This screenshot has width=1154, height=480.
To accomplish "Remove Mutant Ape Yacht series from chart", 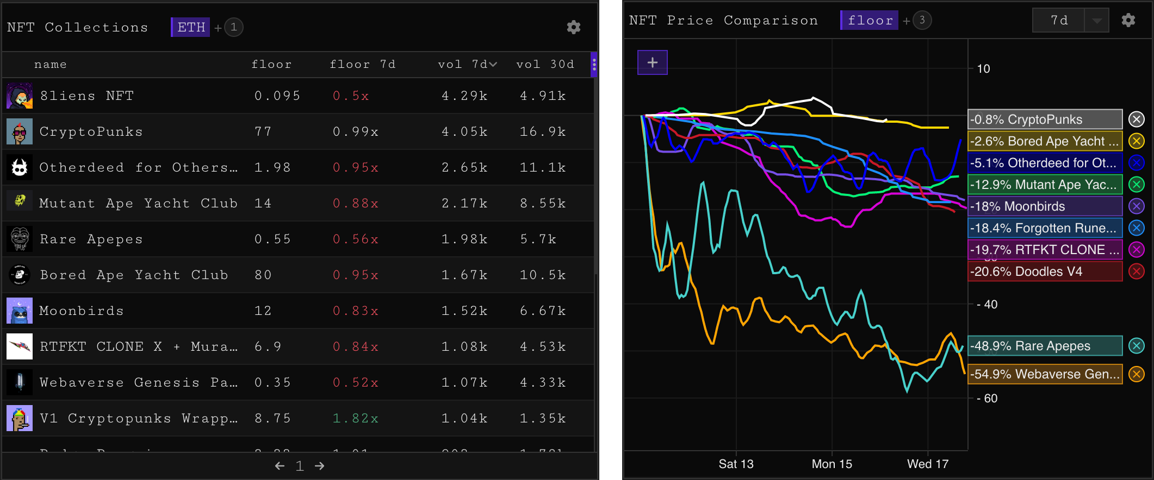I will click(x=1136, y=185).
